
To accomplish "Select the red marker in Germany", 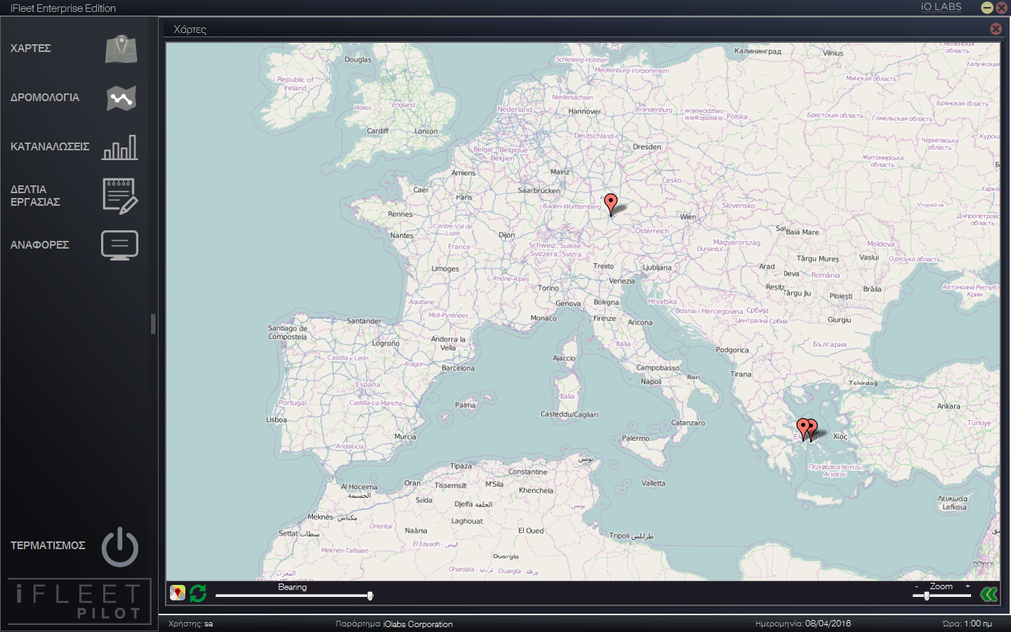I will [x=611, y=204].
